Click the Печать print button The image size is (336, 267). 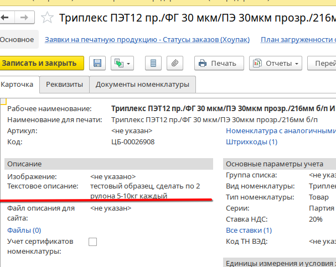click(x=218, y=63)
